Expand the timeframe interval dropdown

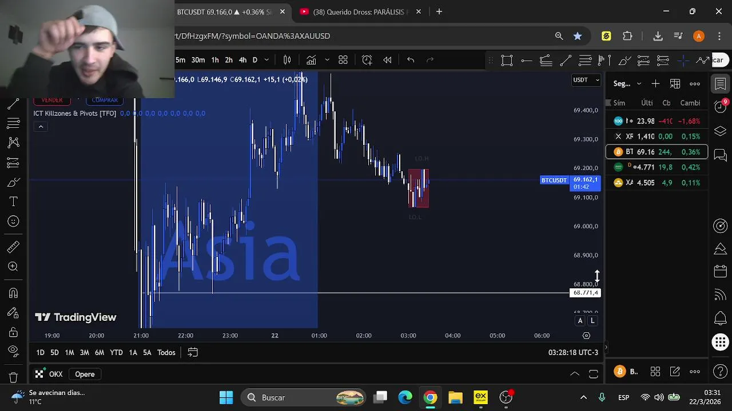(x=266, y=60)
